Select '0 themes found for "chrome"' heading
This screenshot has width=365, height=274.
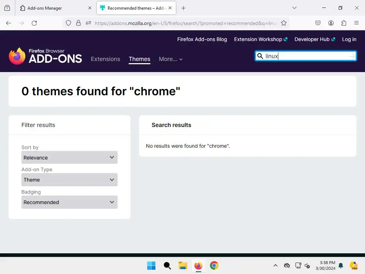point(101,91)
